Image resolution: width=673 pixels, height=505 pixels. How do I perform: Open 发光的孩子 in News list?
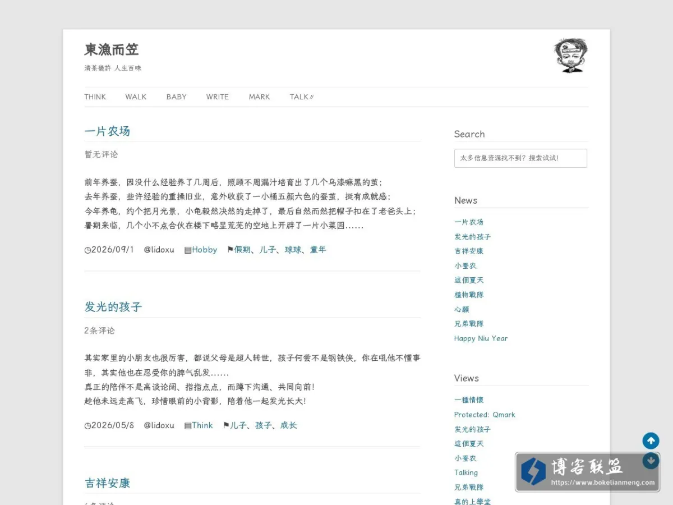[x=472, y=237]
